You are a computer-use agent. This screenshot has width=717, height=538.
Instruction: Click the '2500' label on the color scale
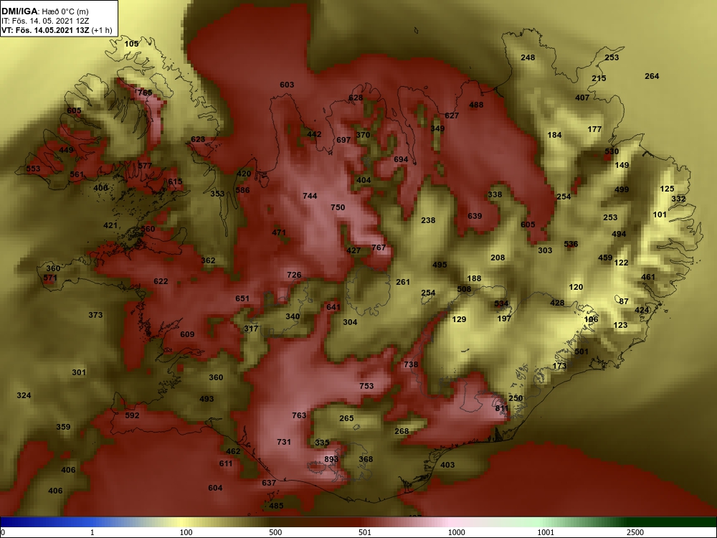coord(635,532)
